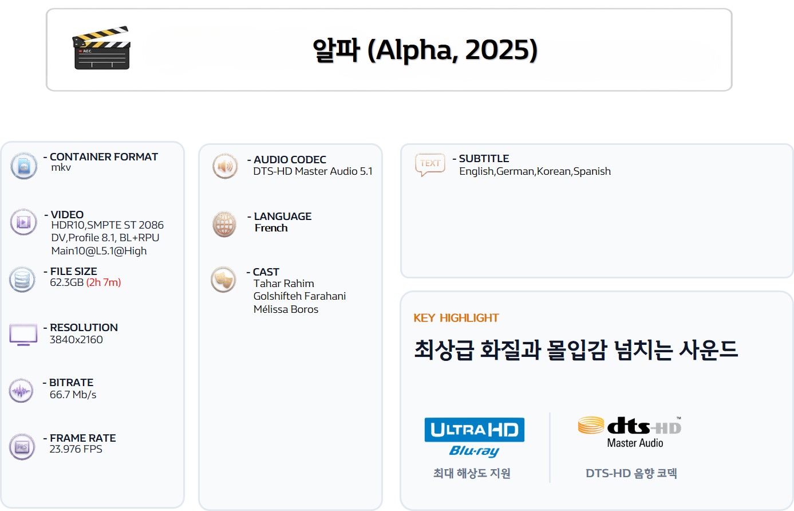Click the HDR10,SMPTE ST 2086 line
The image size is (794, 511).
click(108, 225)
